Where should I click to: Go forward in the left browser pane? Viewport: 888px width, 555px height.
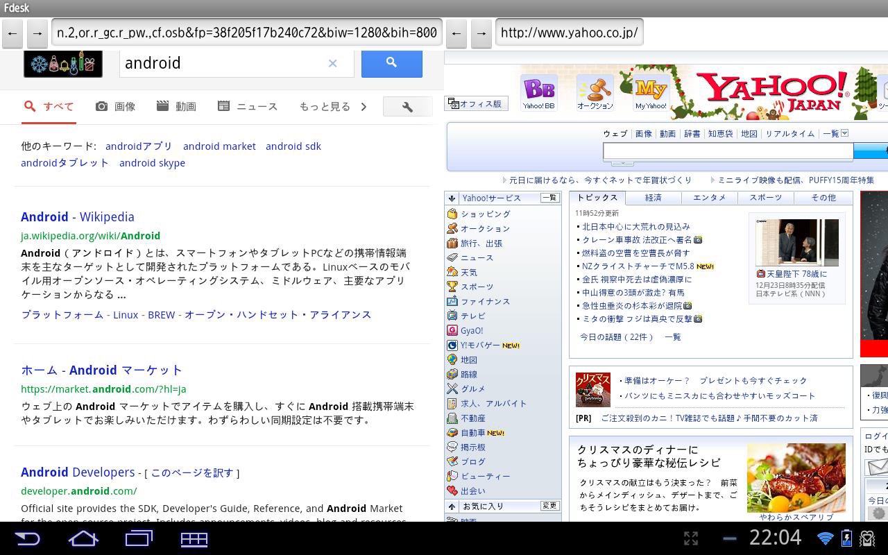pyautogui.click(x=37, y=33)
